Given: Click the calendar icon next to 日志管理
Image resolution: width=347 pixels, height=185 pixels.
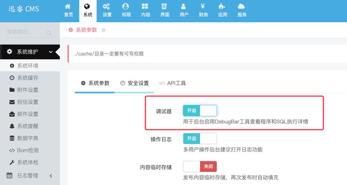Looking at the screenshot, I should tap(9, 176).
